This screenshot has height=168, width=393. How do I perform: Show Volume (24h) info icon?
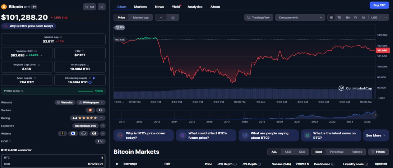tap(35, 51)
